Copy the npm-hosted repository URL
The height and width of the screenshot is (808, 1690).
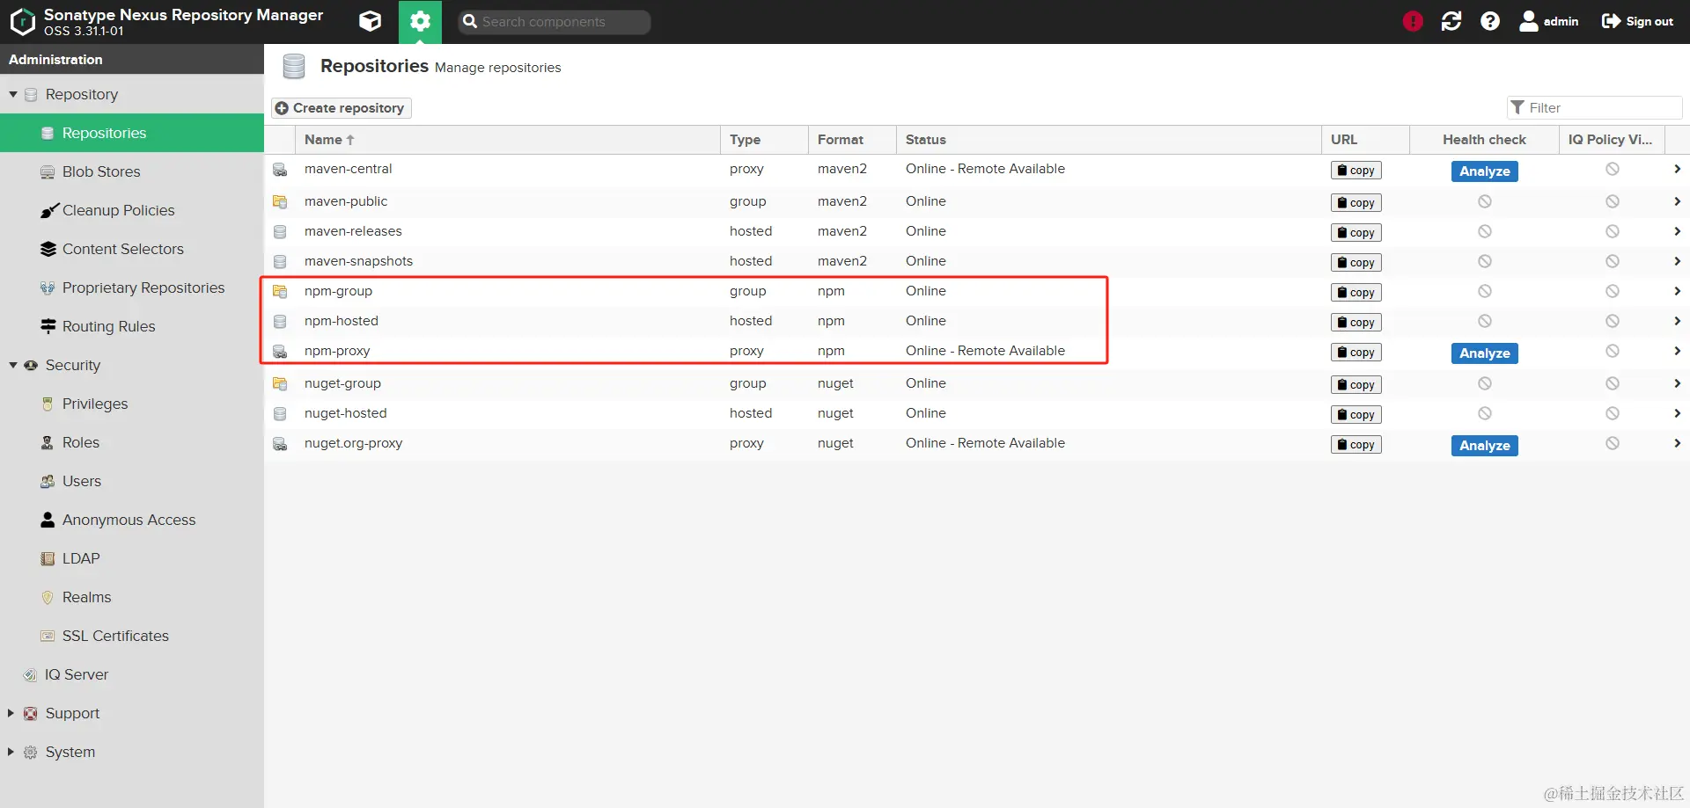click(1356, 323)
